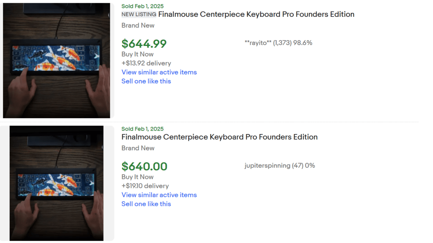Screen dimensions: 433x243
Task: Select 'Sell one like this' for the bottom listing
Action: (x=146, y=204)
